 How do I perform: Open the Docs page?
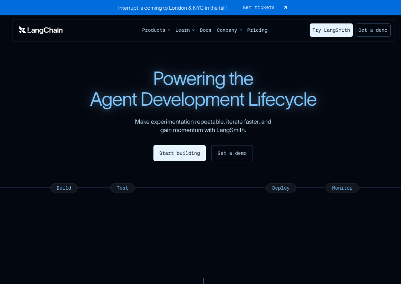click(x=206, y=30)
